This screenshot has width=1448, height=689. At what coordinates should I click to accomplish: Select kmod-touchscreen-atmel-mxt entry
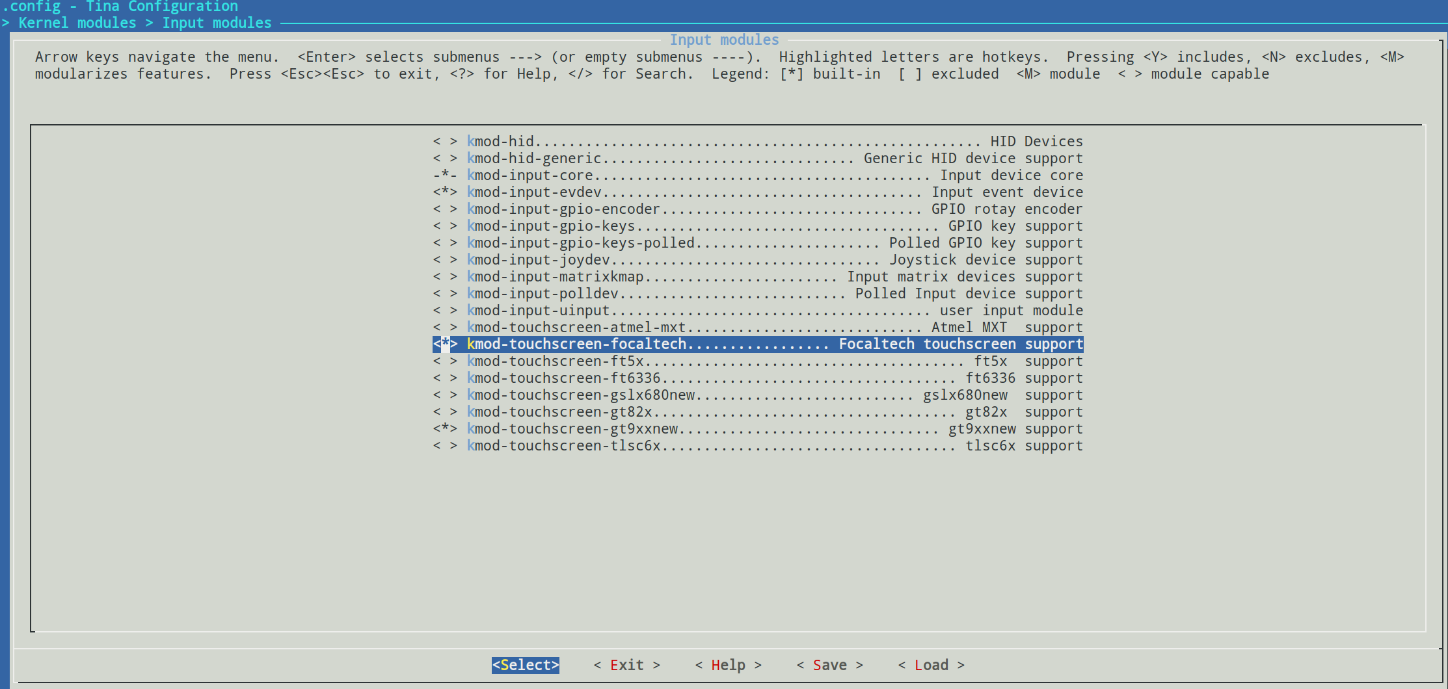tap(758, 328)
